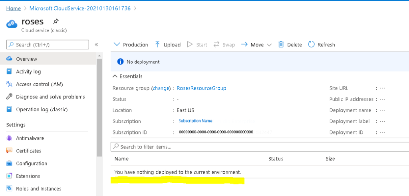The width and height of the screenshot is (409, 196).
Task: Open the RosesResourceGroup link
Action: click(x=201, y=88)
